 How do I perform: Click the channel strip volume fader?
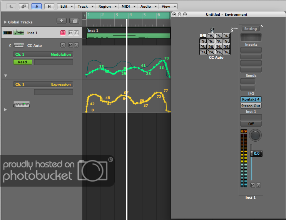256,153
